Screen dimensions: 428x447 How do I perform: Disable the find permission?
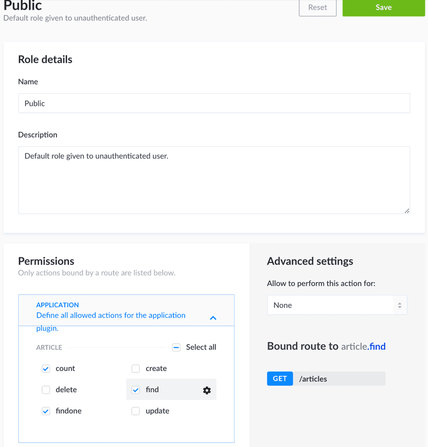point(135,390)
